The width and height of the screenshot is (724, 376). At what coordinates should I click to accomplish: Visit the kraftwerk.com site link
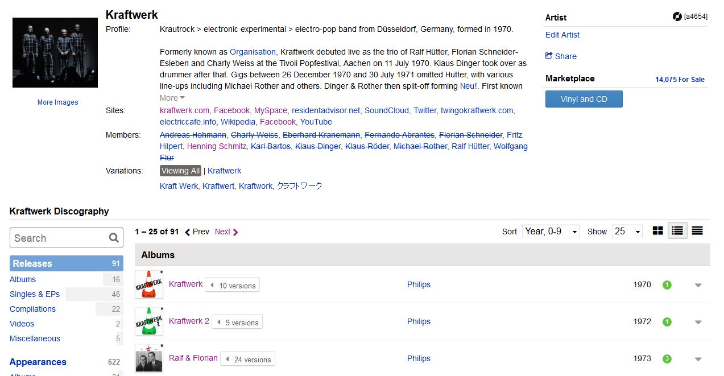pos(184,110)
